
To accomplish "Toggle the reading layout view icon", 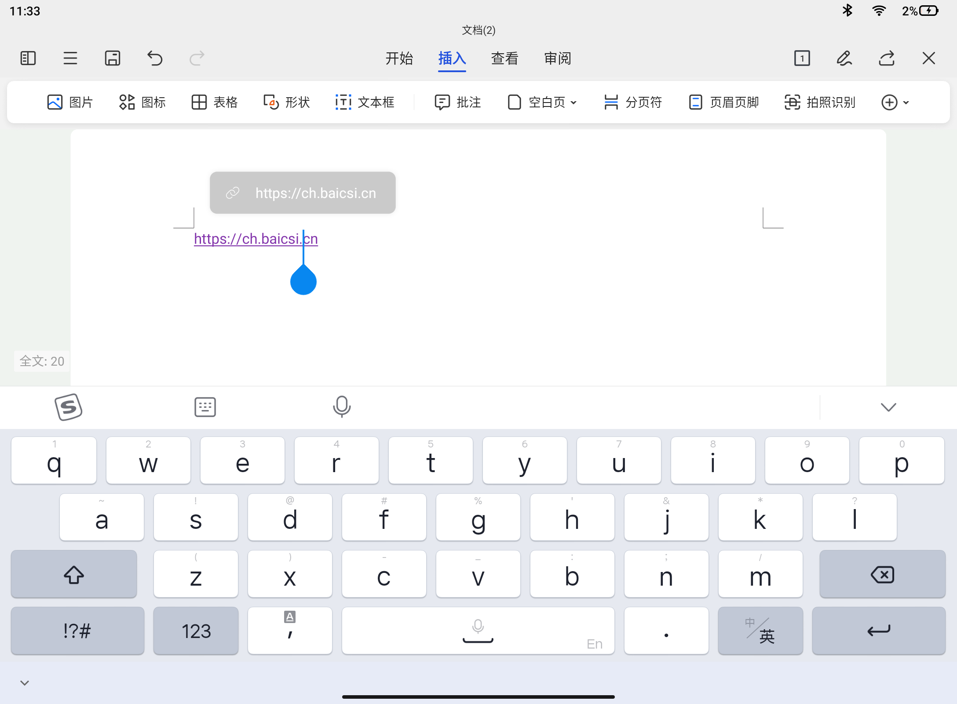I will (x=28, y=58).
